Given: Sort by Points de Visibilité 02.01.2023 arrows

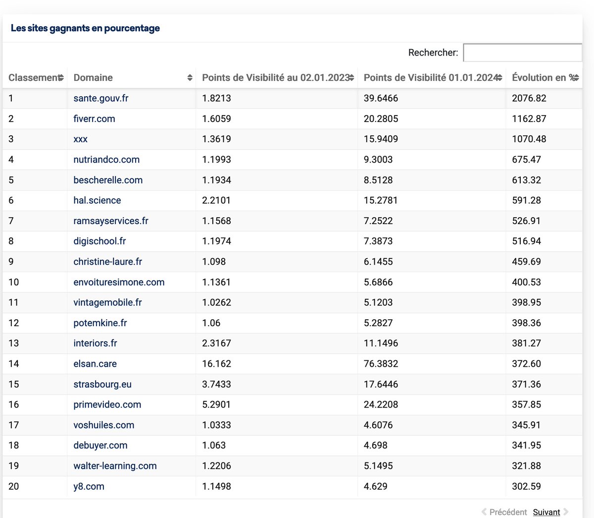Looking at the screenshot, I should [351, 78].
